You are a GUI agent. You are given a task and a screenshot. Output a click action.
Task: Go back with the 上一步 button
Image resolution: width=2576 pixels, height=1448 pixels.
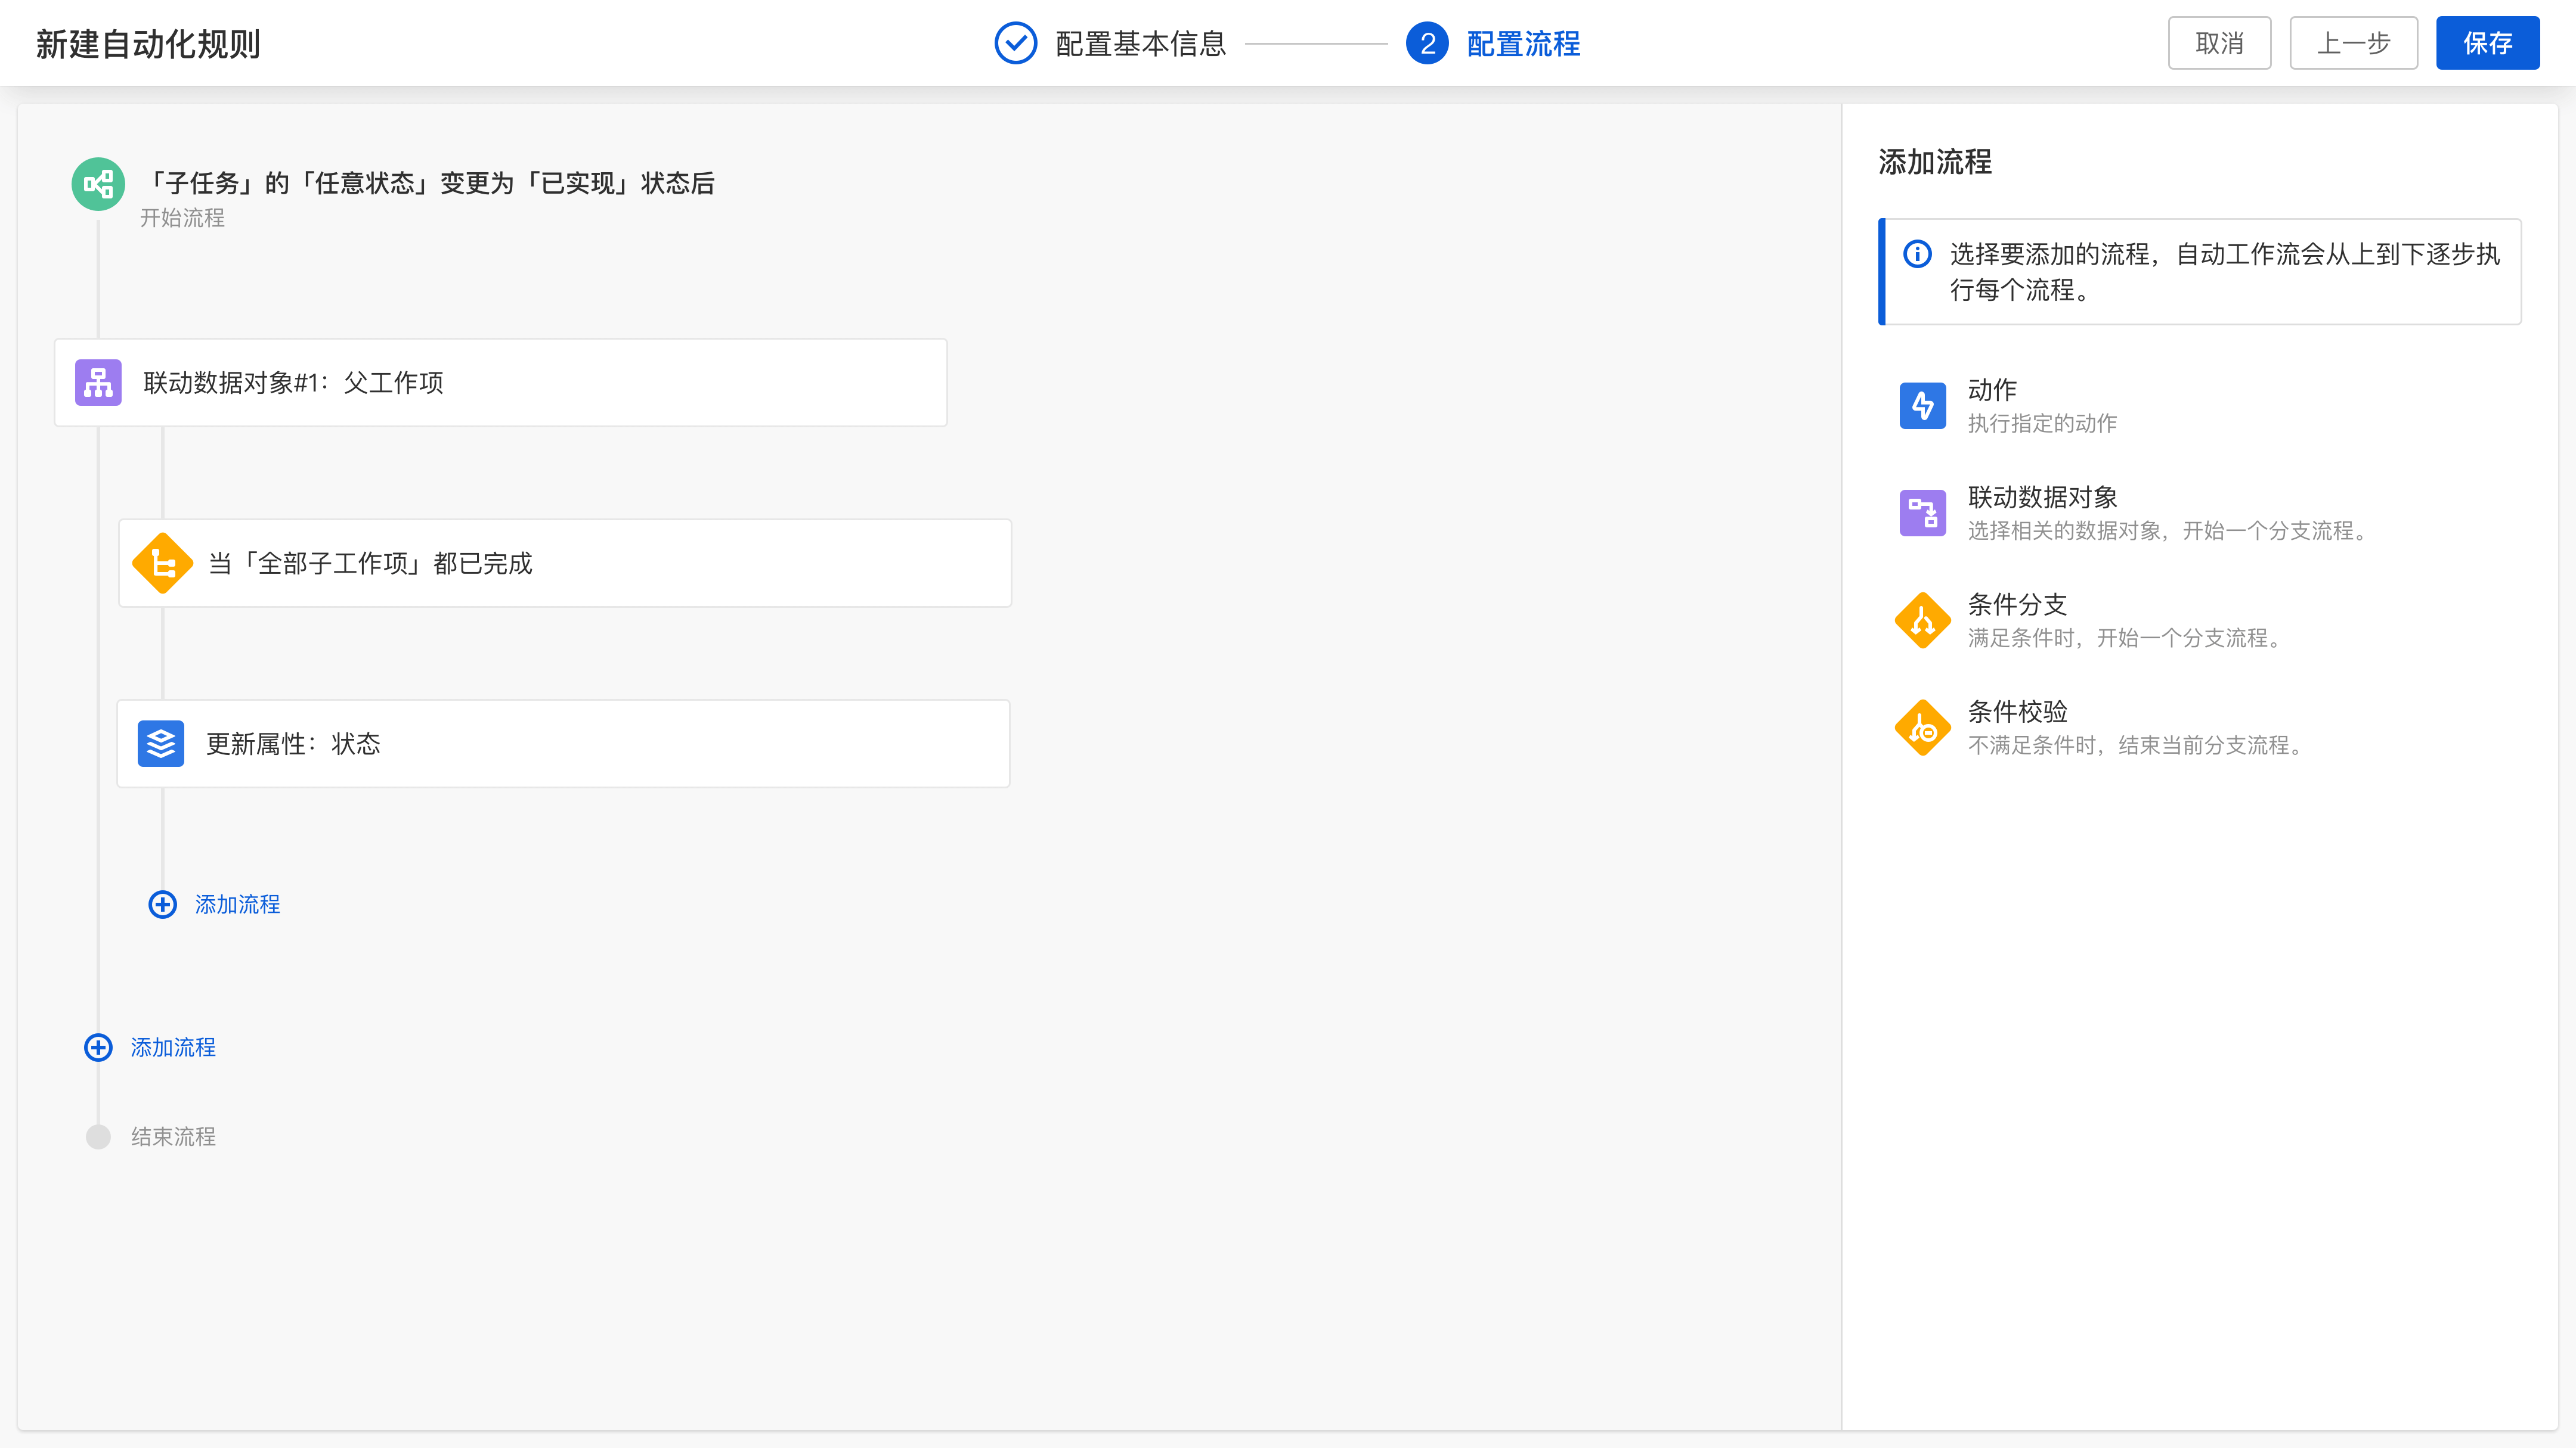click(x=2353, y=43)
